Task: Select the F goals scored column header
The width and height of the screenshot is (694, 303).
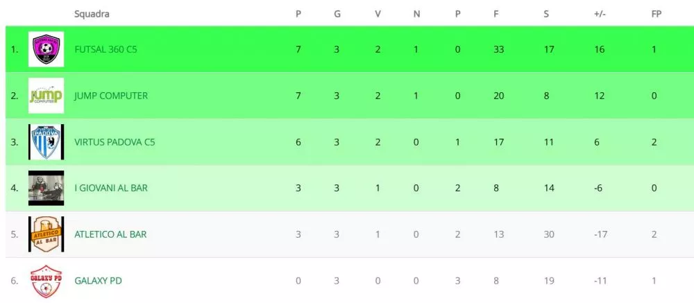Action: [496, 14]
